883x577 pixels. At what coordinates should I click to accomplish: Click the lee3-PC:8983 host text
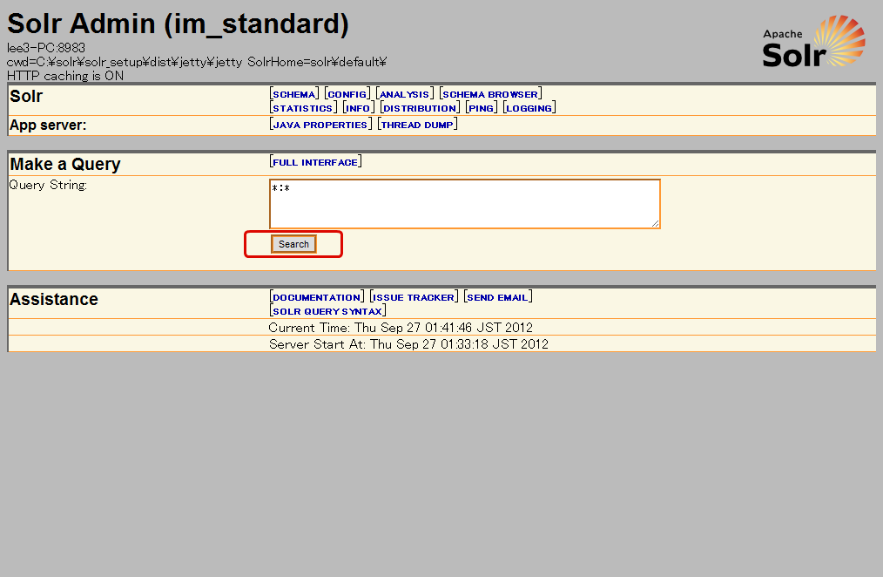(x=46, y=48)
